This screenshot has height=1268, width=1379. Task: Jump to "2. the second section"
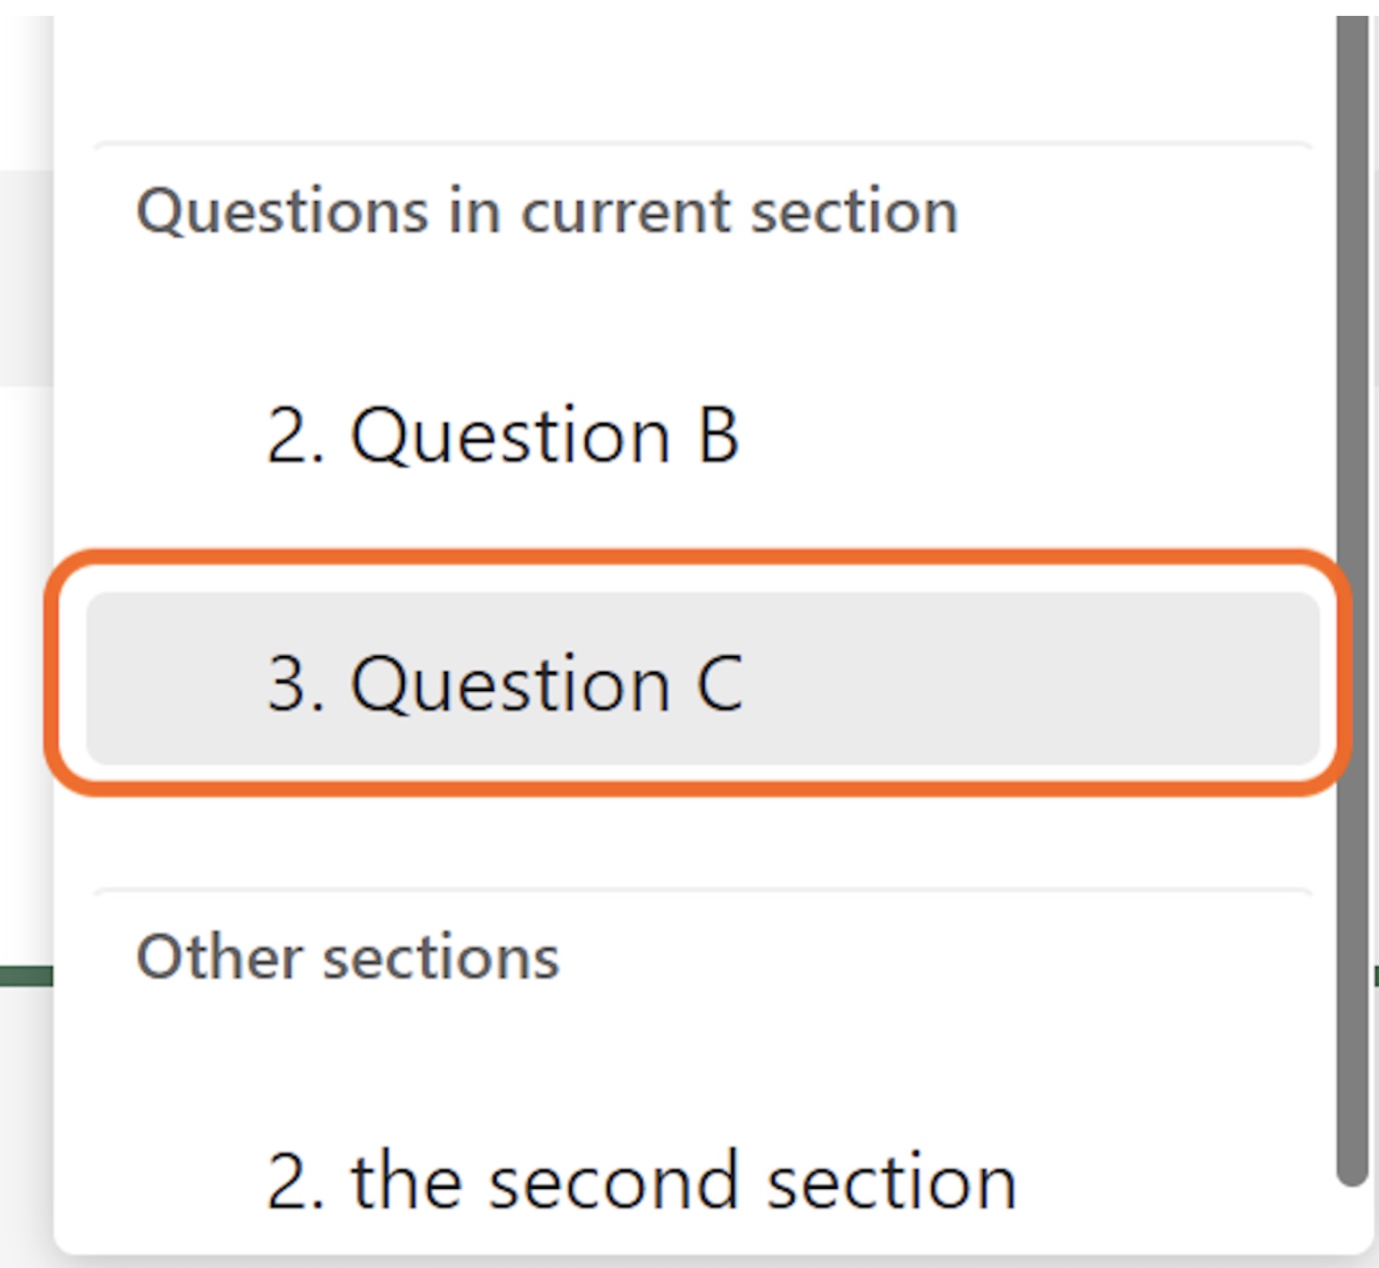tap(641, 1182)
